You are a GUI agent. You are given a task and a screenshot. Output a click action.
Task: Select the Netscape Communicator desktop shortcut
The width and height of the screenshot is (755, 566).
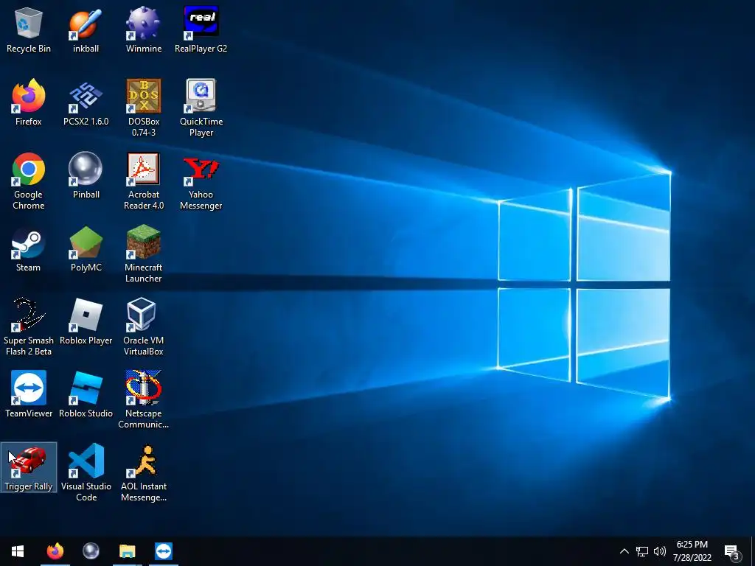(x=144, y=399)
